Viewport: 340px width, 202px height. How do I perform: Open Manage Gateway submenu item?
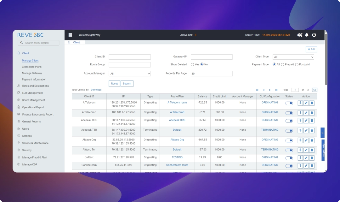coord(32,73)
